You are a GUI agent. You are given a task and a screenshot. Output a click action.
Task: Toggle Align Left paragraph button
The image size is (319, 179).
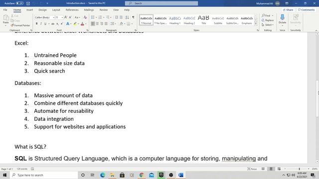93,24
